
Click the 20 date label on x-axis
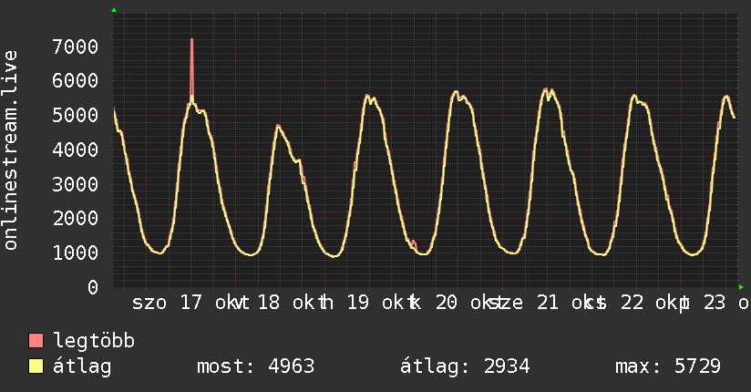tap(447, 303)
